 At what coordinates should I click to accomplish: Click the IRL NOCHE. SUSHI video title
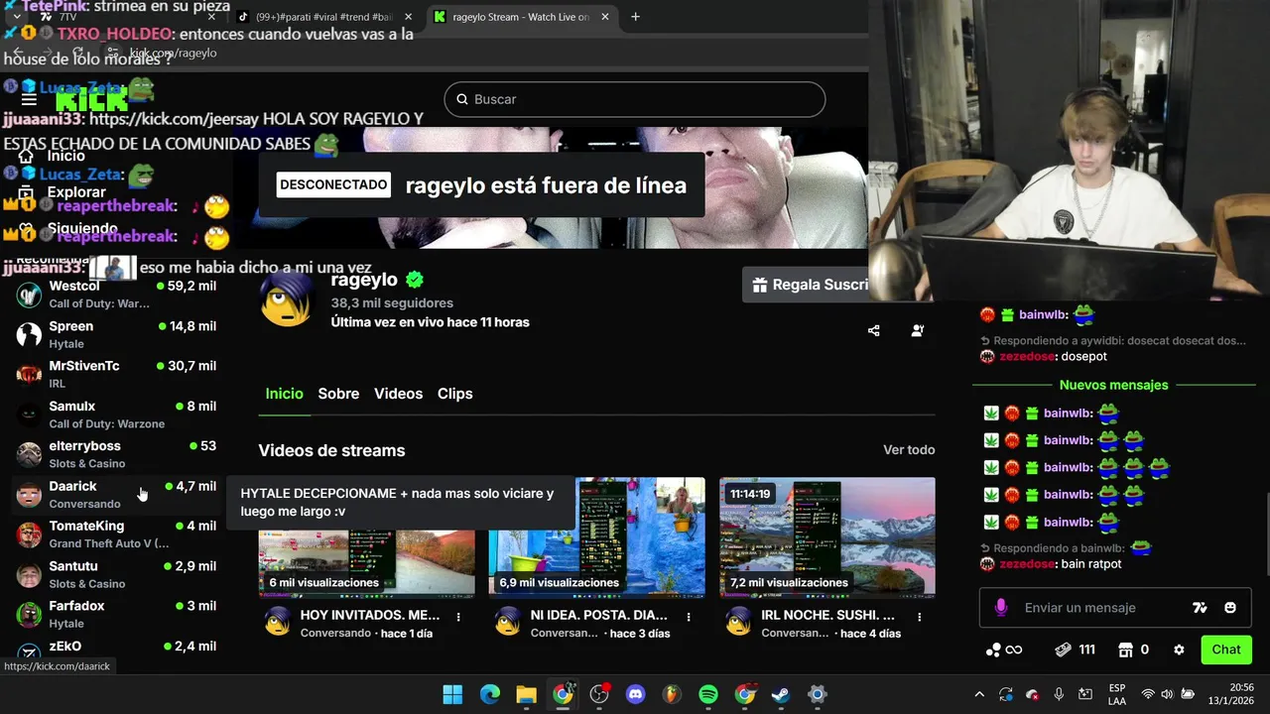pyautogui.click(x=827, y=615)
